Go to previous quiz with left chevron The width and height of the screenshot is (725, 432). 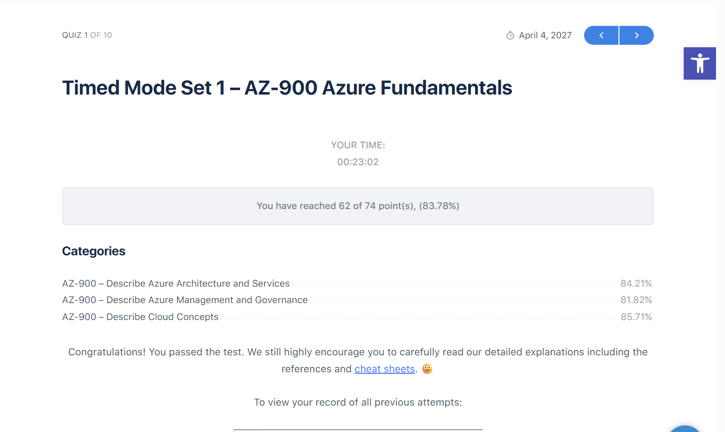point(601,35)
